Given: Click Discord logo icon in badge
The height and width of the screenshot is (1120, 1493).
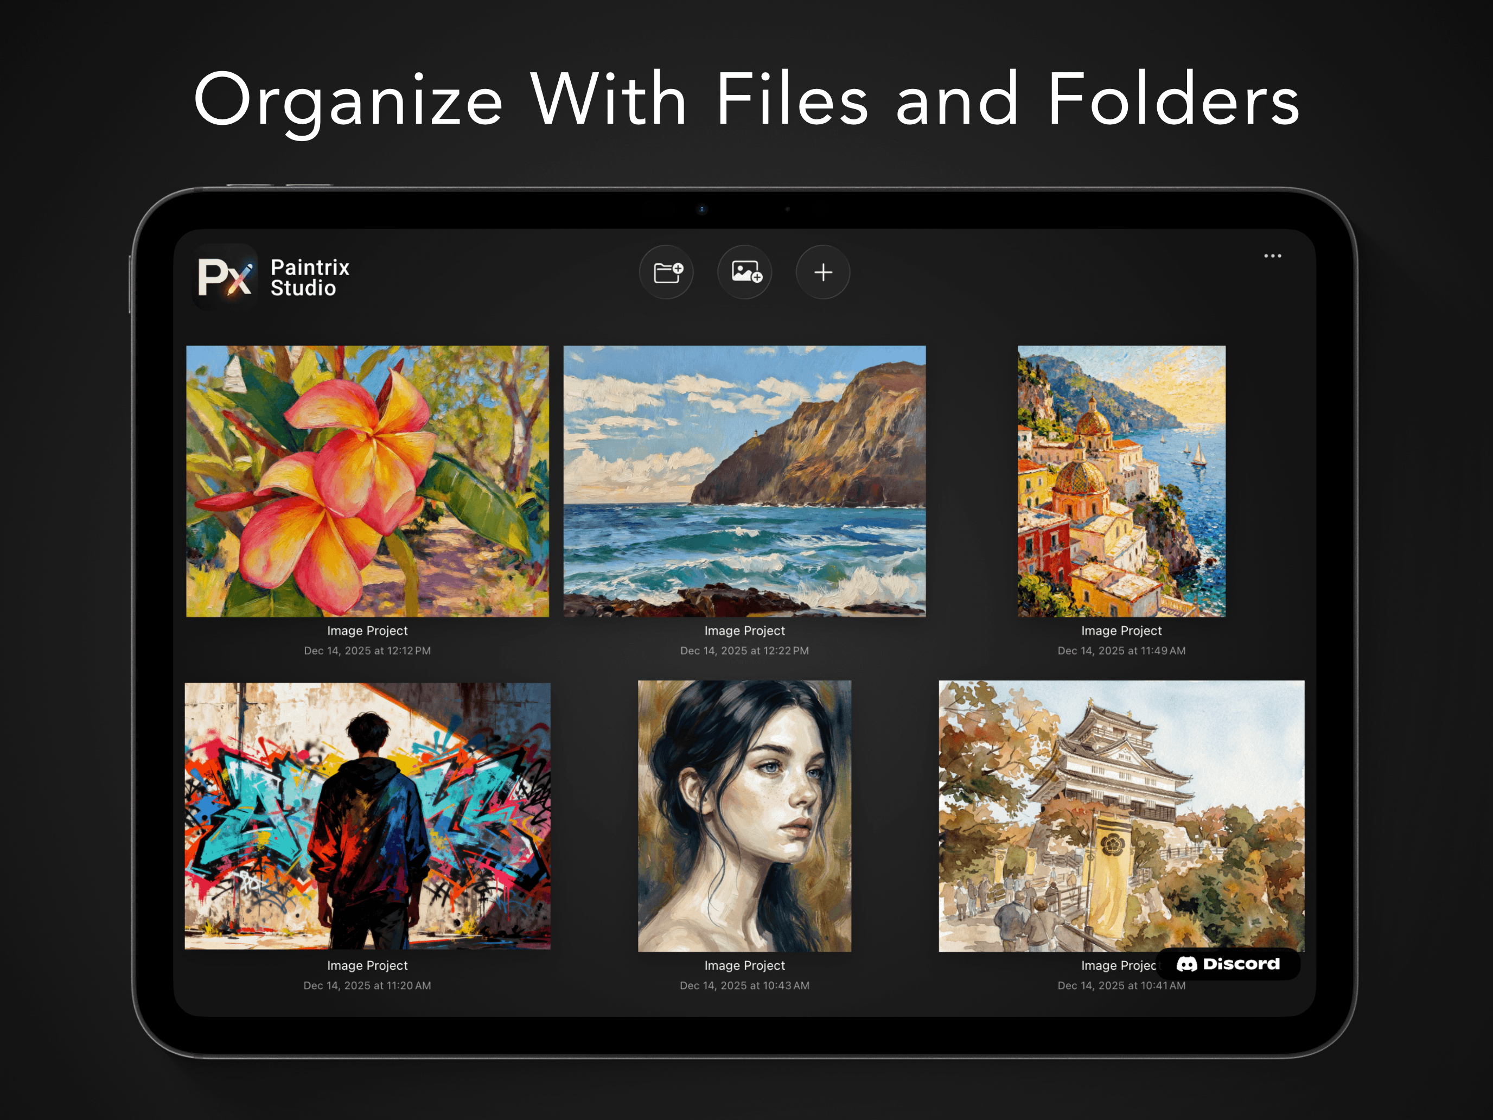Looking at the screenshot, I should click(1186, 964).
